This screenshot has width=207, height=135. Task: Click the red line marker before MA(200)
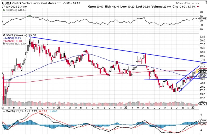pyautogui.click(x=4, y=41)
